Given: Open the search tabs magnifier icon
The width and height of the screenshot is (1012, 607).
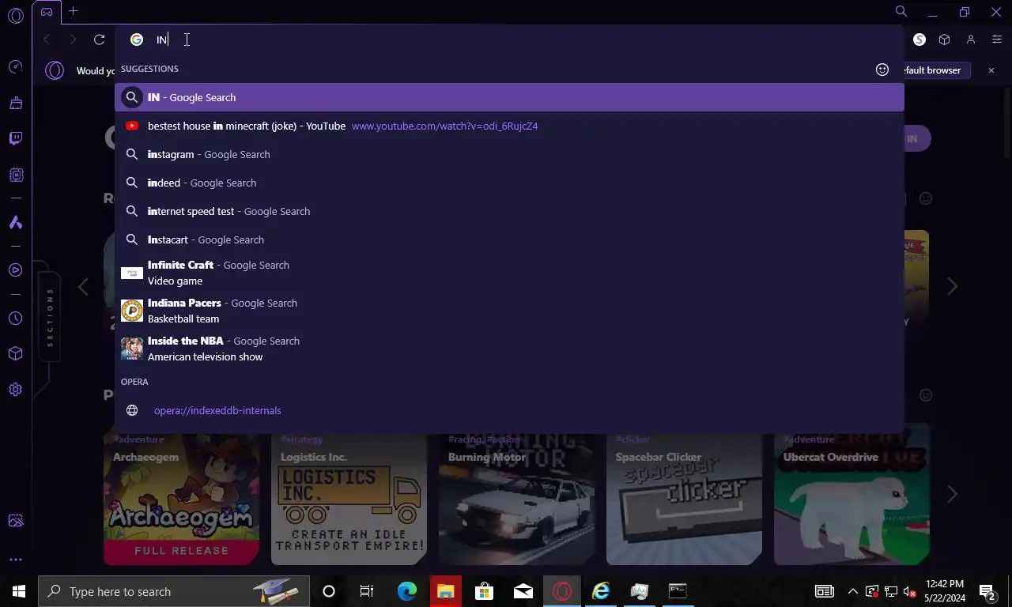Looking at the screenshot, I should click(901, 11).
